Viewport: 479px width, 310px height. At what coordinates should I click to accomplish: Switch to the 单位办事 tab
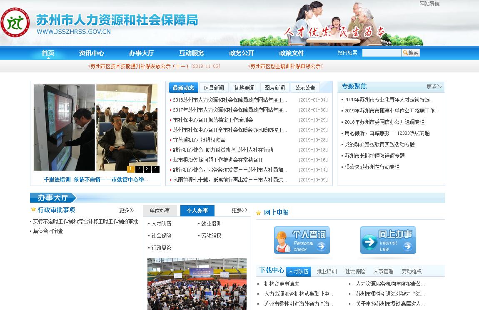[x=160, y=211]
